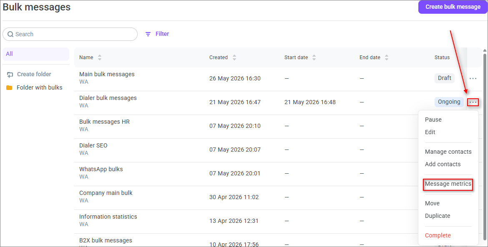Open three-dot menu for Dialer bulk messages

pos(473,102)
